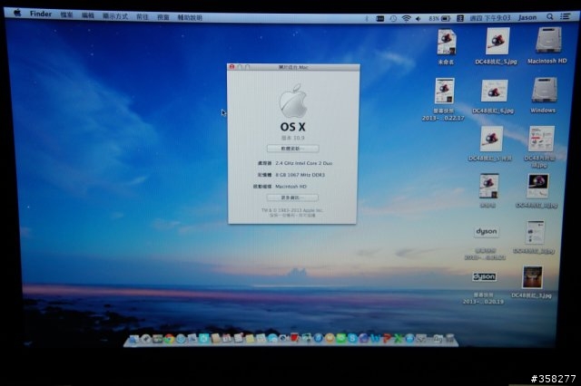Click the 下午9:03 clock

pos(490,18)
